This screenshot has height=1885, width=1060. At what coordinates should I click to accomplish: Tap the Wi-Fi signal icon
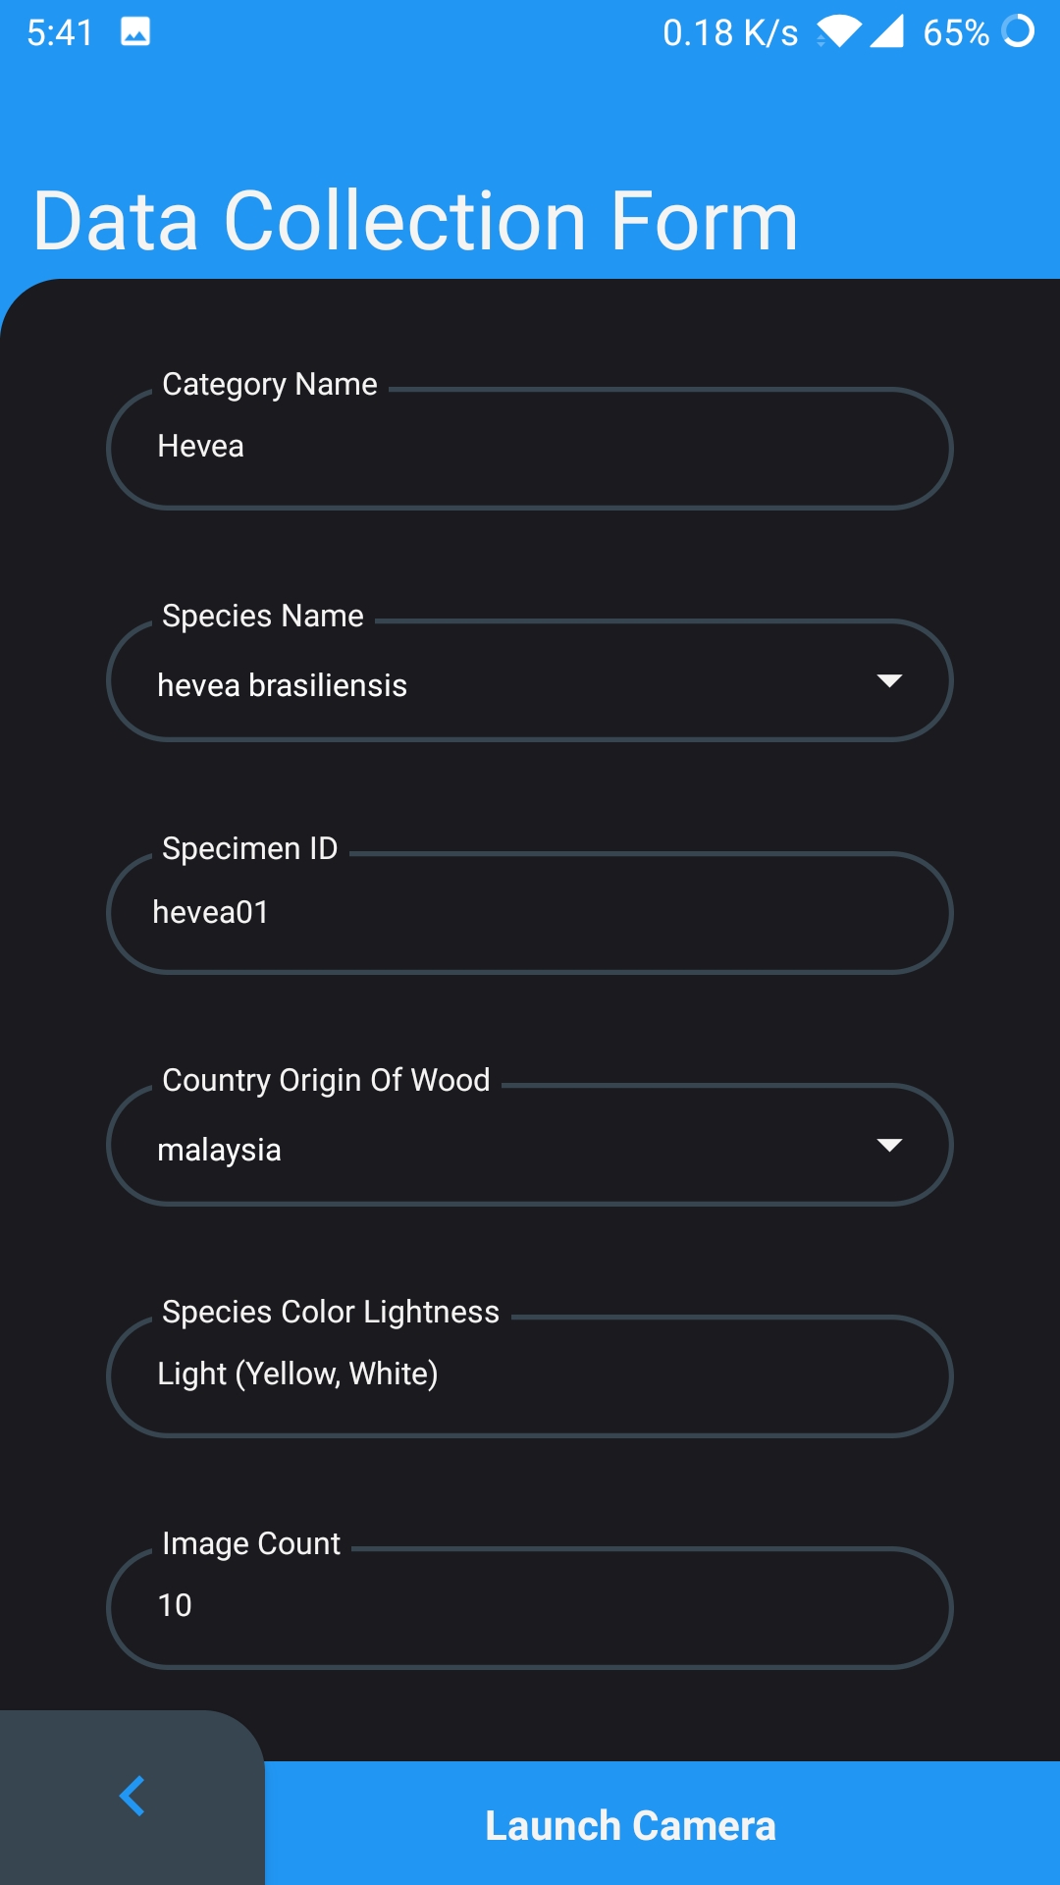(838, 32)
